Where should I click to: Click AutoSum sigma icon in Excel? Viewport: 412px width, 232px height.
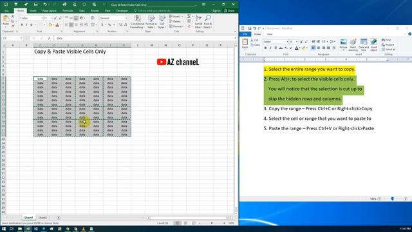tap(189, 17)
